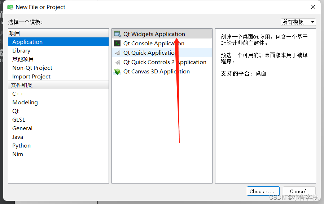The height and width of the screenshot is (204, 324).
Task: Select the Java files category
Action: [58, 137]
